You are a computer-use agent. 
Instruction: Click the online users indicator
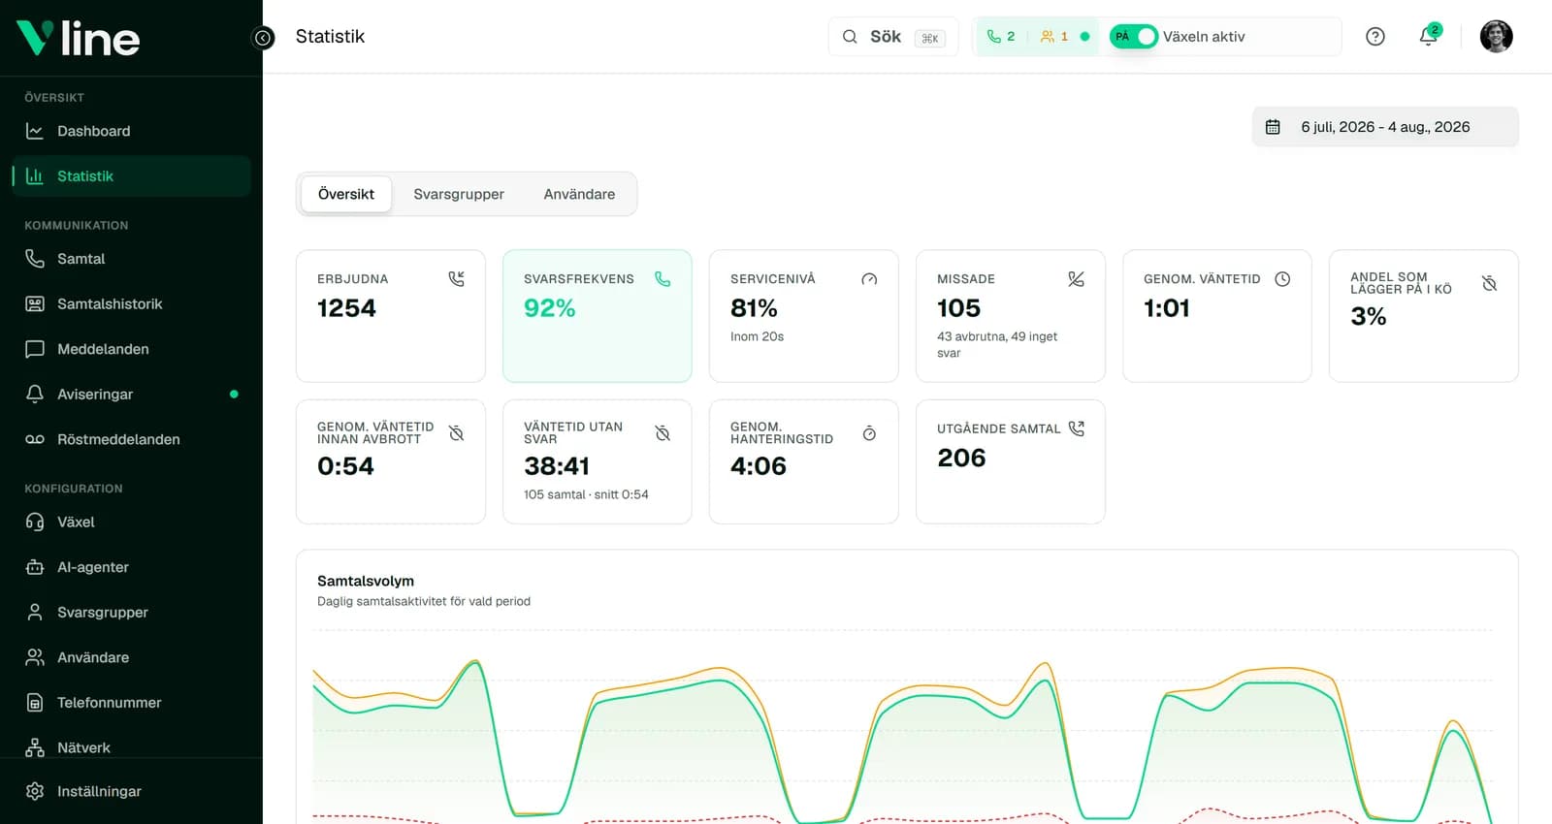(x=1054, y=37)
